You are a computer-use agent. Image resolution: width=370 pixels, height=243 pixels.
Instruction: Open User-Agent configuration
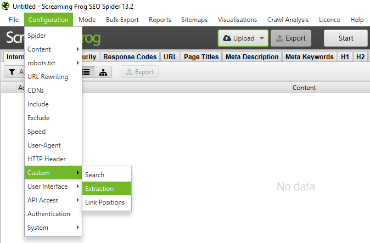[53, 145]
